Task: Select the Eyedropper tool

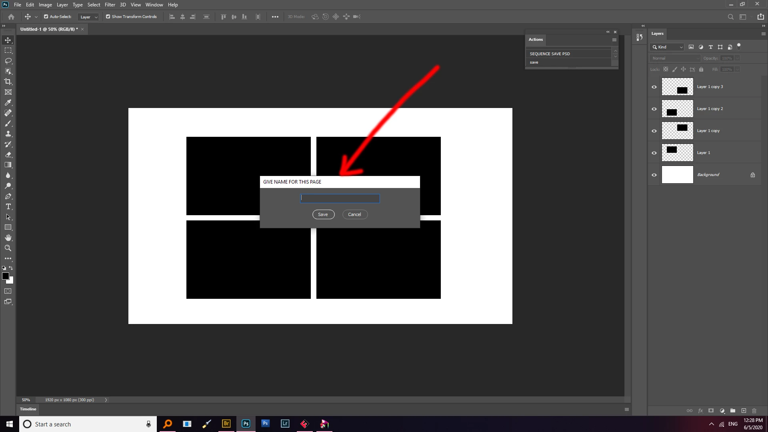Action: tap(8, 102)
